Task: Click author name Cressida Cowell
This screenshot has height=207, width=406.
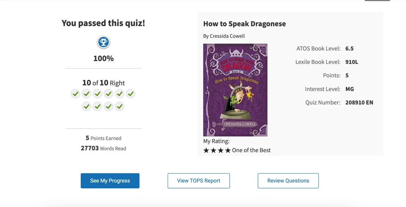Action: 227,36
